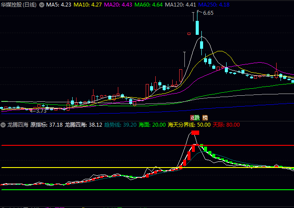Open the 龙腾四海 indicator dropdown arrow
294x208 pixels.
click(3, 125)
